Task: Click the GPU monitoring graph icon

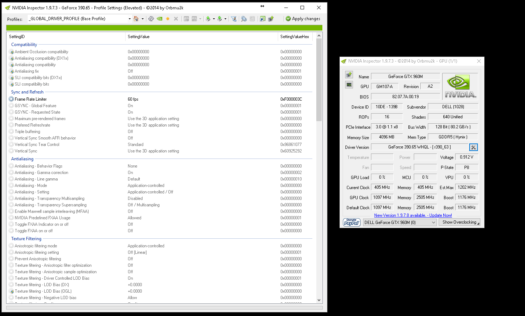Action: pos(349,85)
